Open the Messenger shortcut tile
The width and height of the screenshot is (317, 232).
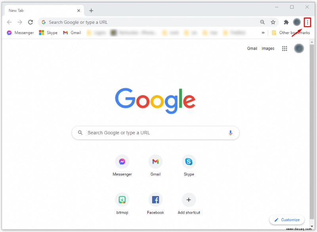122,165
